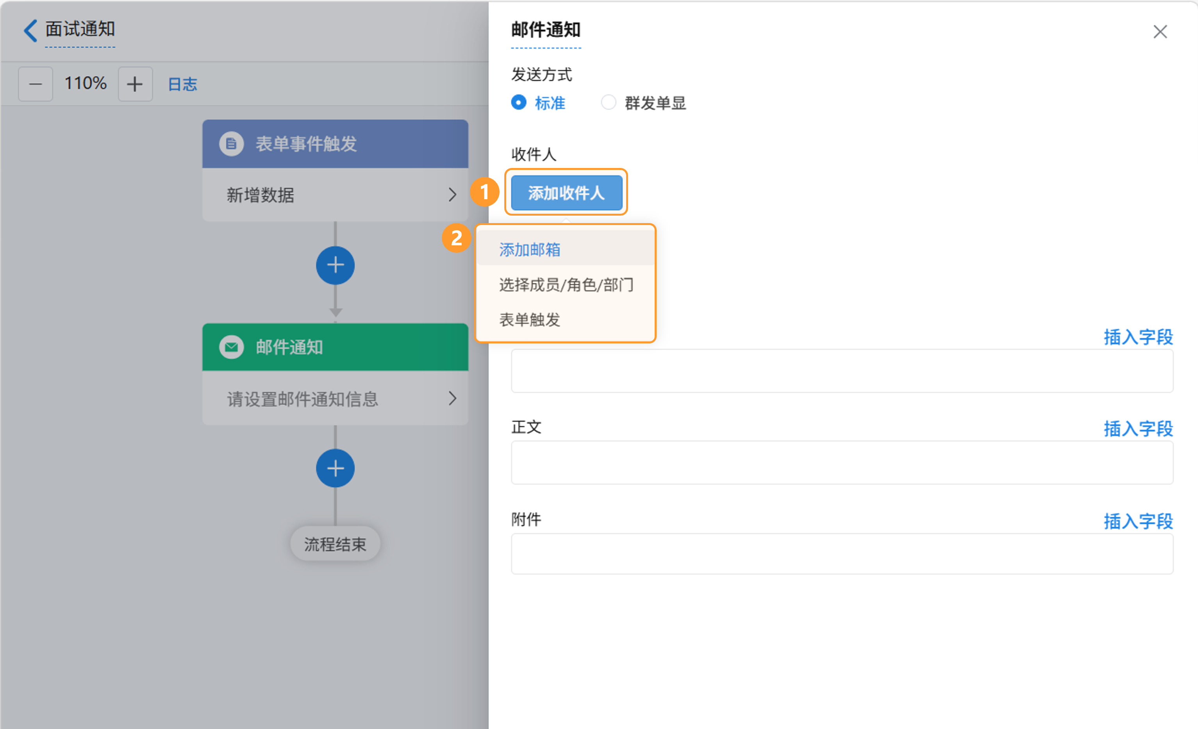Open the 日志 link

tap(182, 85)
